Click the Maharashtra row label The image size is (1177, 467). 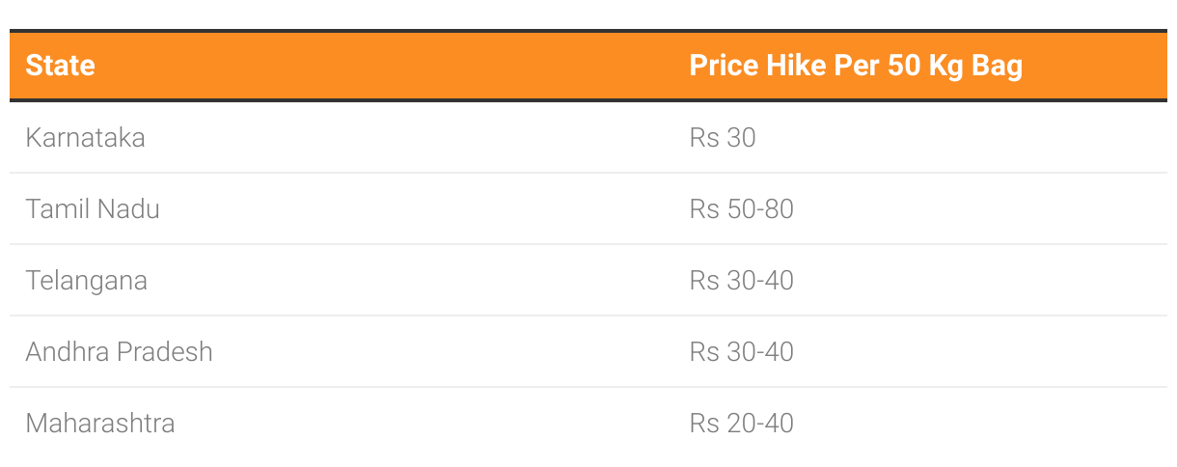pyautogui.click(x=100, y=423)
